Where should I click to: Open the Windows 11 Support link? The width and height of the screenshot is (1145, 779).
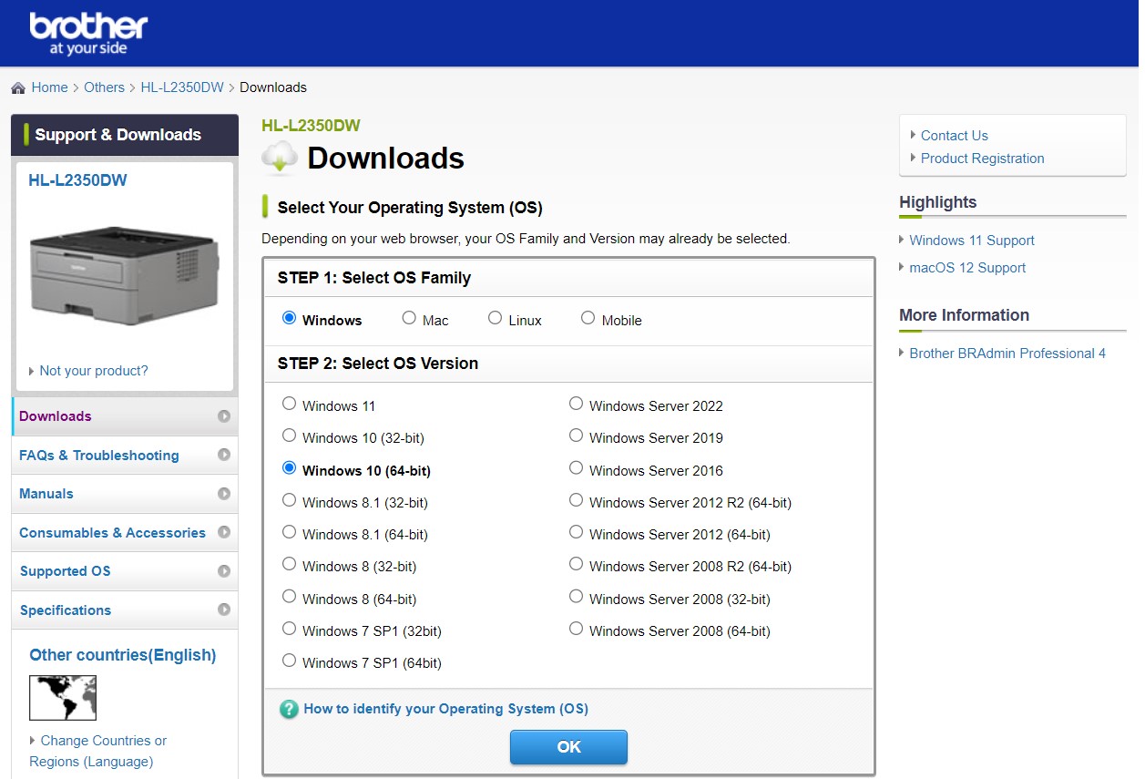point(971,240)
